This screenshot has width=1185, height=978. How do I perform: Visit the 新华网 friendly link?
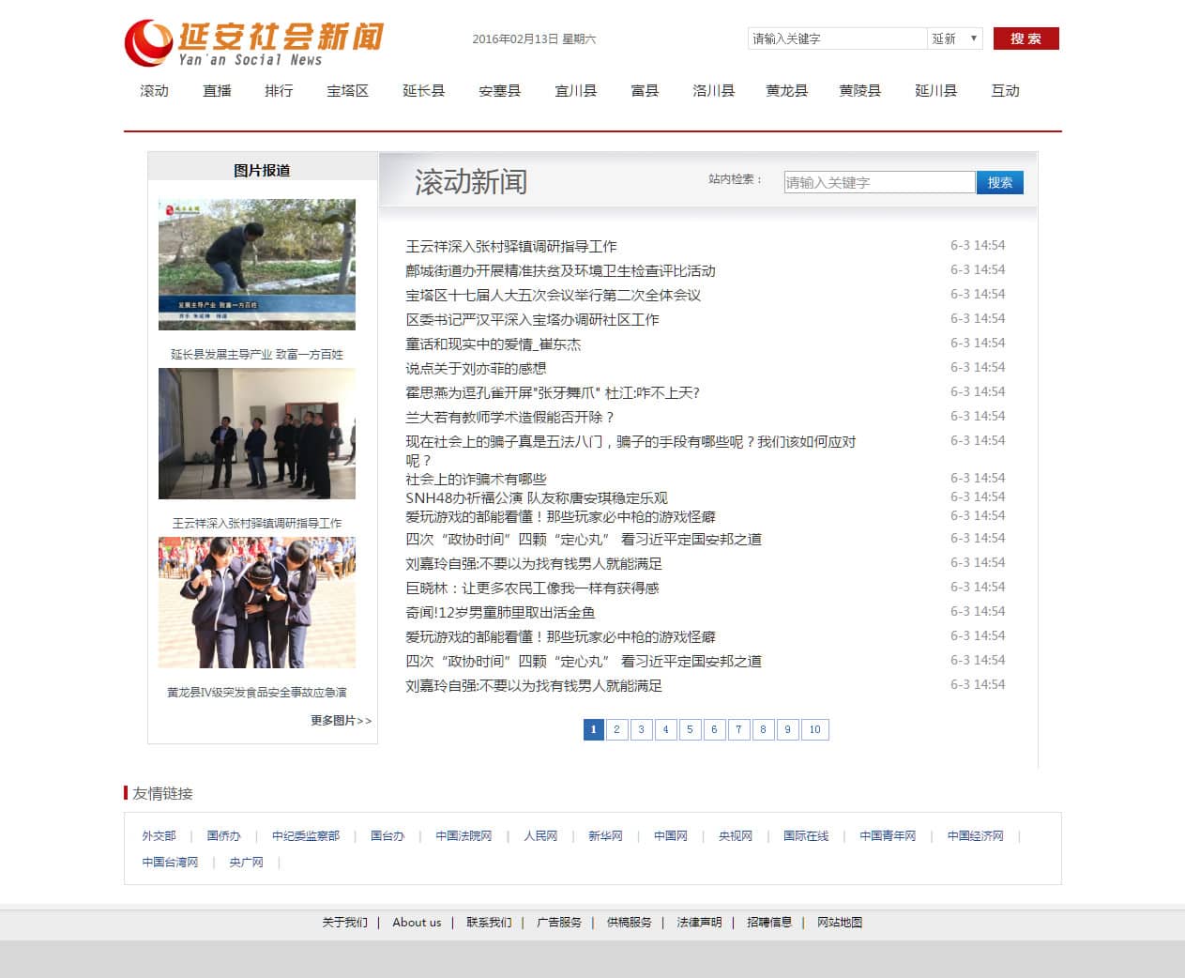(605, 835)
